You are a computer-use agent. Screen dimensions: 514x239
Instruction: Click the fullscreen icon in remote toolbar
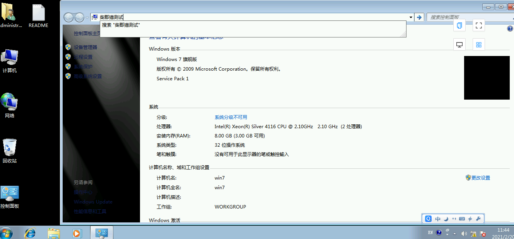479,25
